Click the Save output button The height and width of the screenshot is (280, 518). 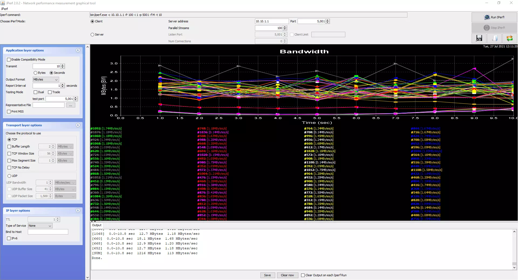point(267,275)
